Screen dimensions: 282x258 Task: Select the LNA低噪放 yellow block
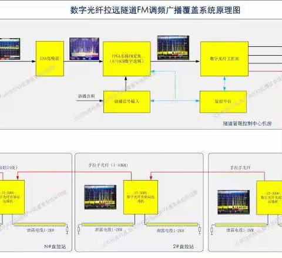[x=50, y=59]
